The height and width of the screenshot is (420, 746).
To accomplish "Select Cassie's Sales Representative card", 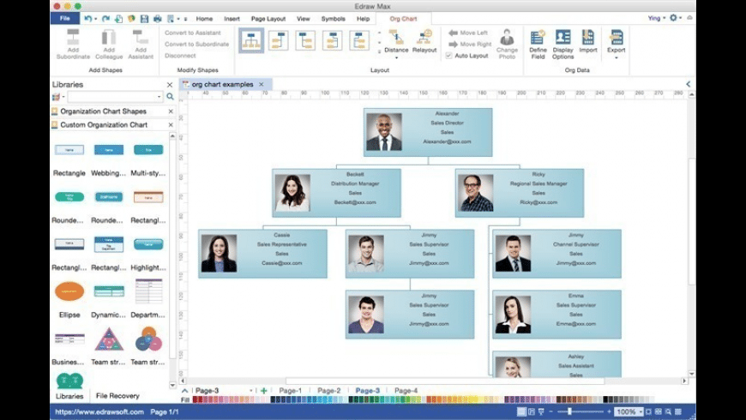I will [262, 254].
